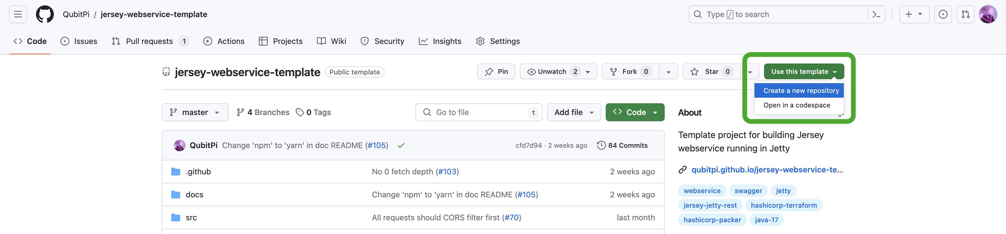Open the issues inbox icon in header
1006x234 pixels.
coord(943,14)
